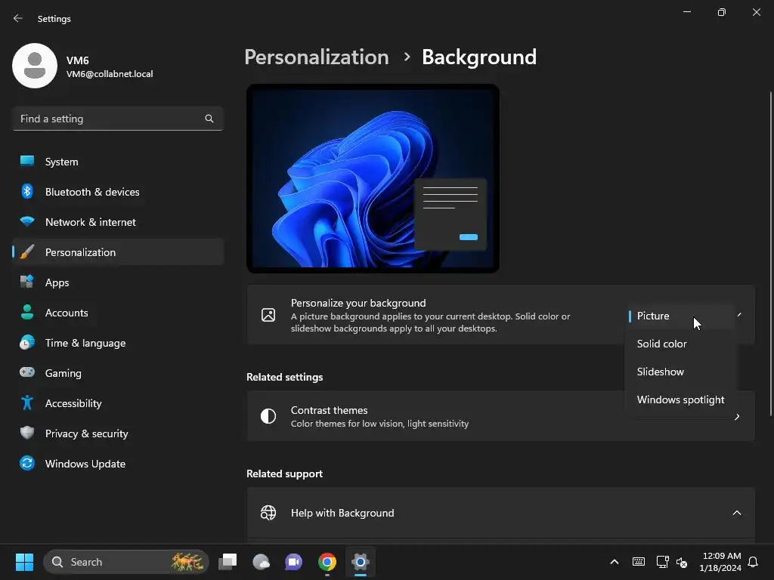This screenshot has height=580, width=774.
Task: Click the System monitor icon in the sidebar
Action: click(x=27, y=161)
